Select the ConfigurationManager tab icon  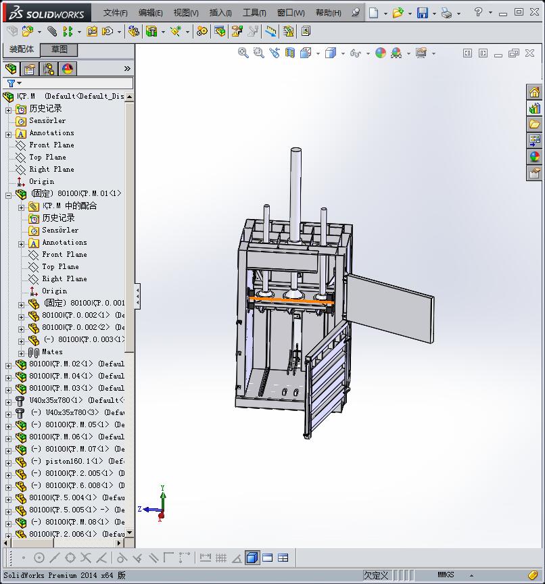pos(49,69)
